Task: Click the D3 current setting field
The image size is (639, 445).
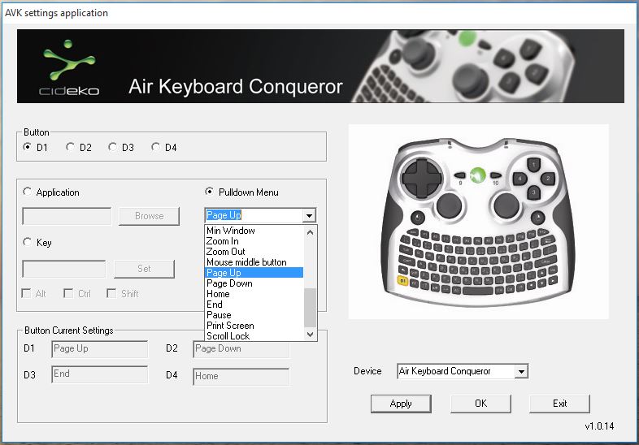Action: 100,374
